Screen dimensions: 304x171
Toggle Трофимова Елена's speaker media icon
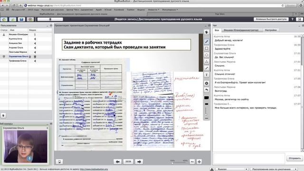pos(35,61)
